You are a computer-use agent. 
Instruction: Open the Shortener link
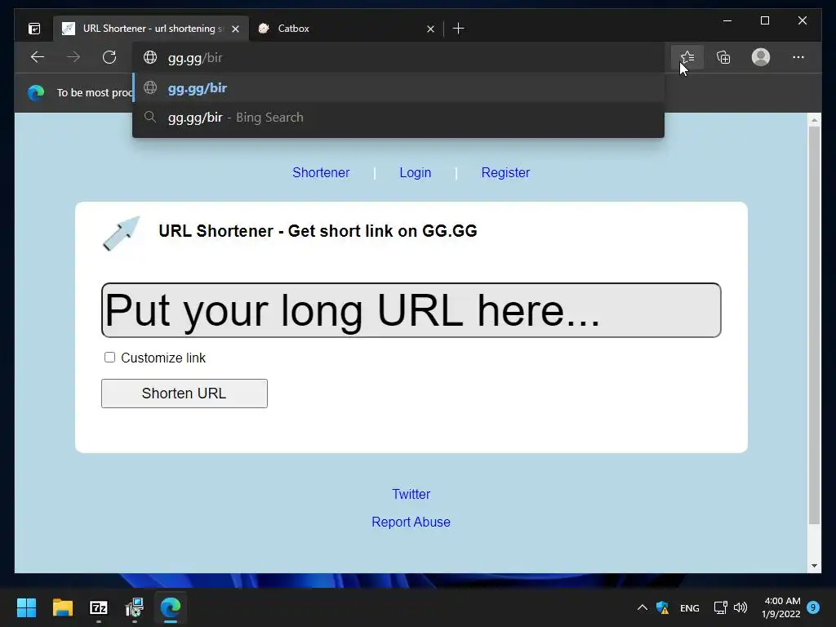(x=321, y=173)
